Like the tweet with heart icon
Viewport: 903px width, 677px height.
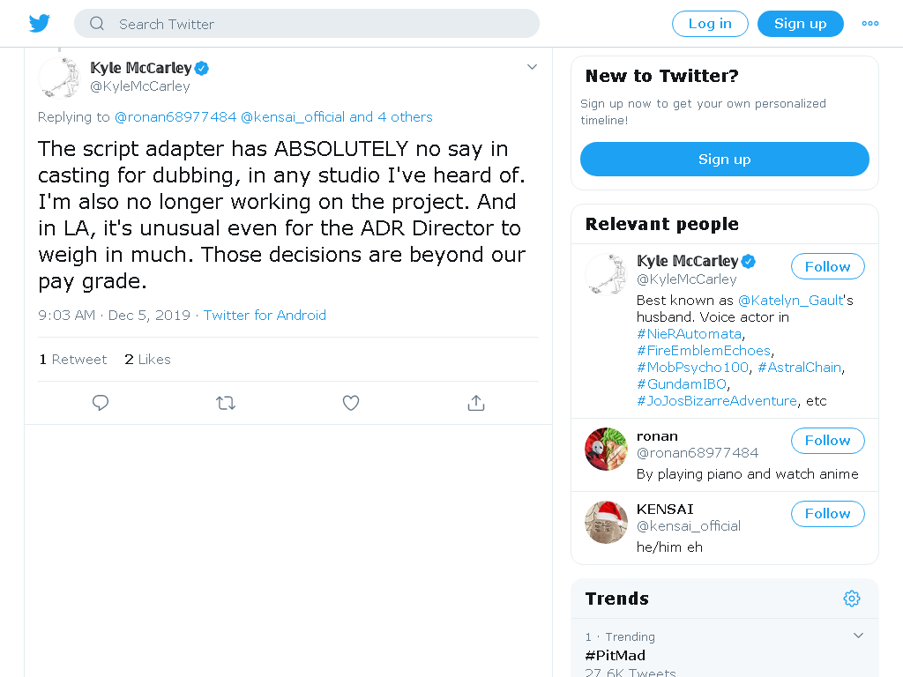tap(351, 403)
